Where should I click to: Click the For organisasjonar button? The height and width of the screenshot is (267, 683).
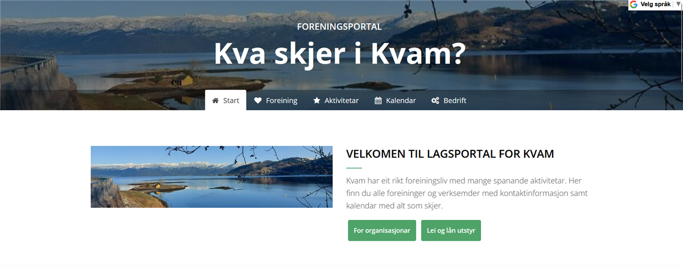coord(382,231)
